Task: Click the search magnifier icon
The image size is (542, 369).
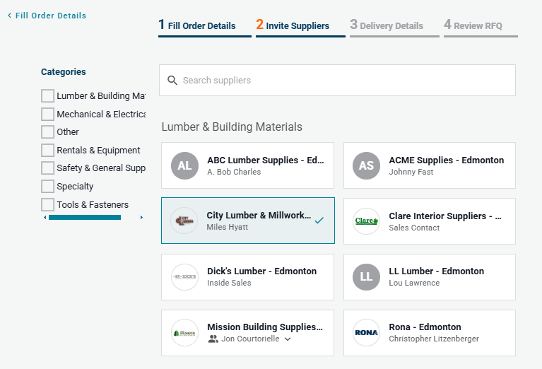Action: tap(172, 80)
